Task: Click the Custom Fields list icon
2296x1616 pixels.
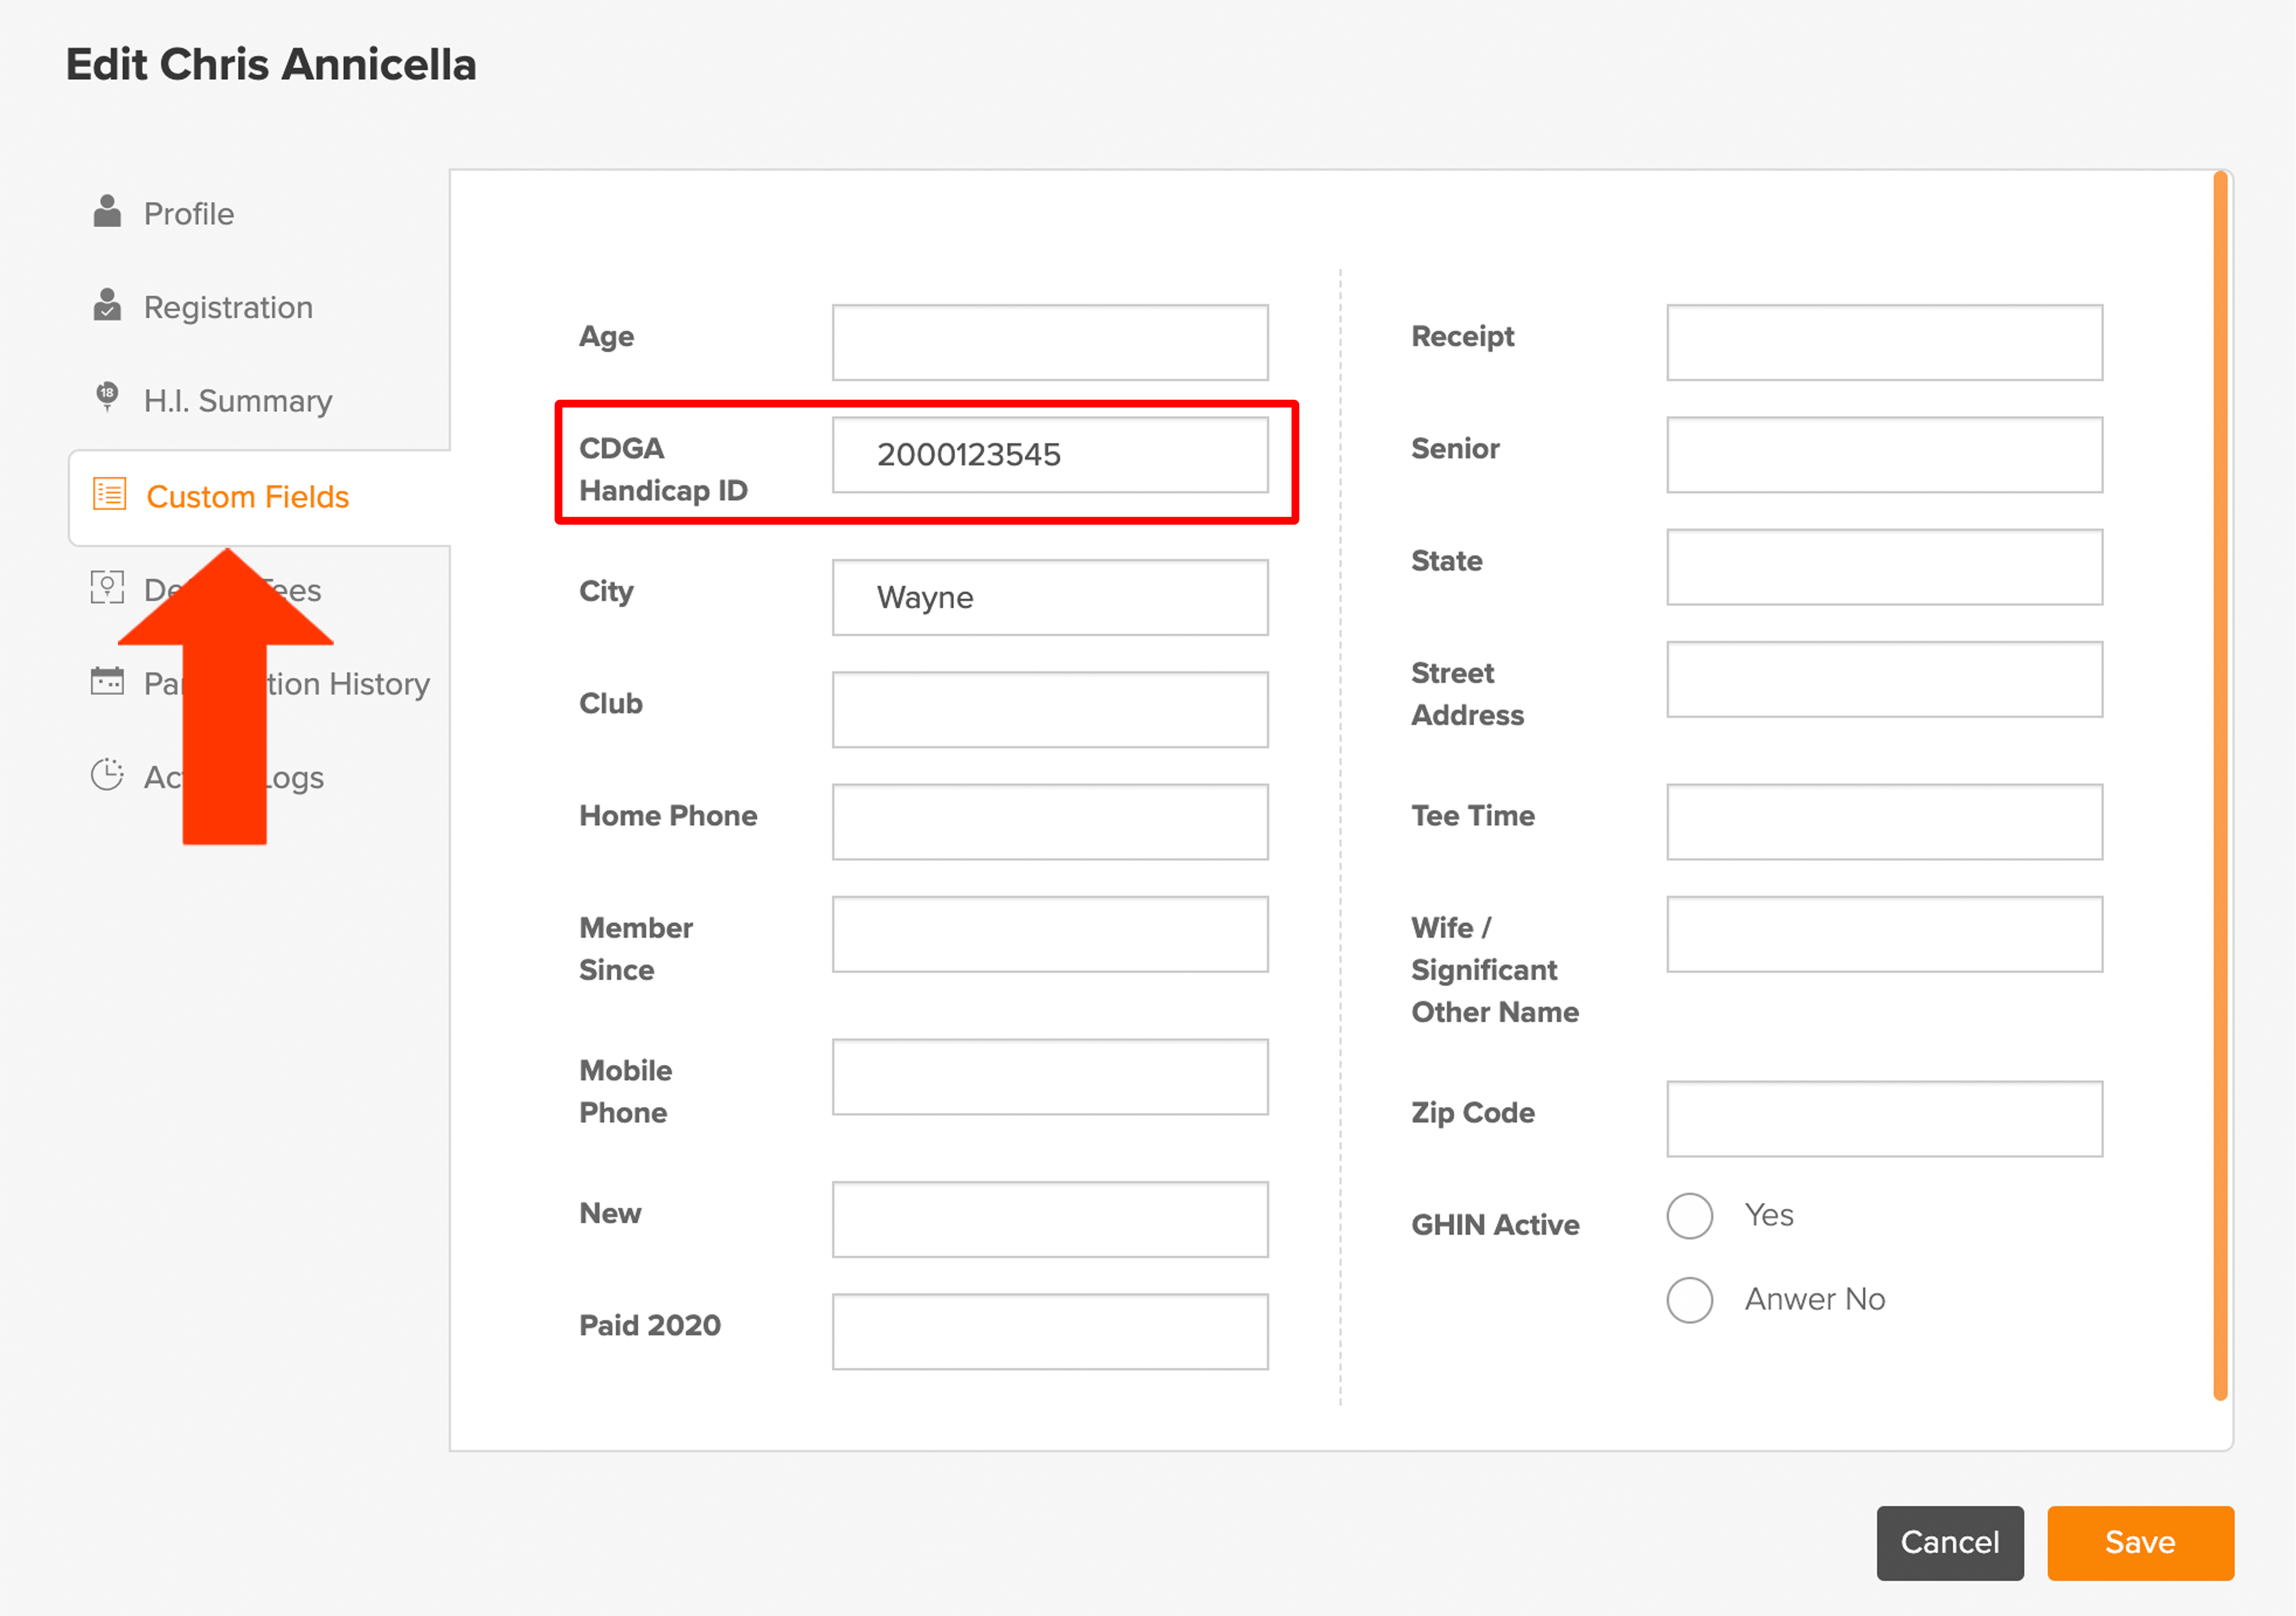Action: (109, 494)
